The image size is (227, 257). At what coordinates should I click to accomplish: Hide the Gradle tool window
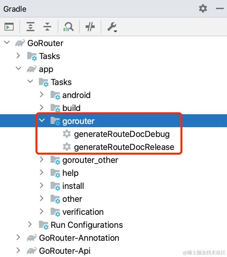click(x=220, y=8)
